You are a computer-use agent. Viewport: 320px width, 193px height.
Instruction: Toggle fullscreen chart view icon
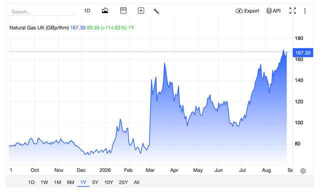[292, 10]
